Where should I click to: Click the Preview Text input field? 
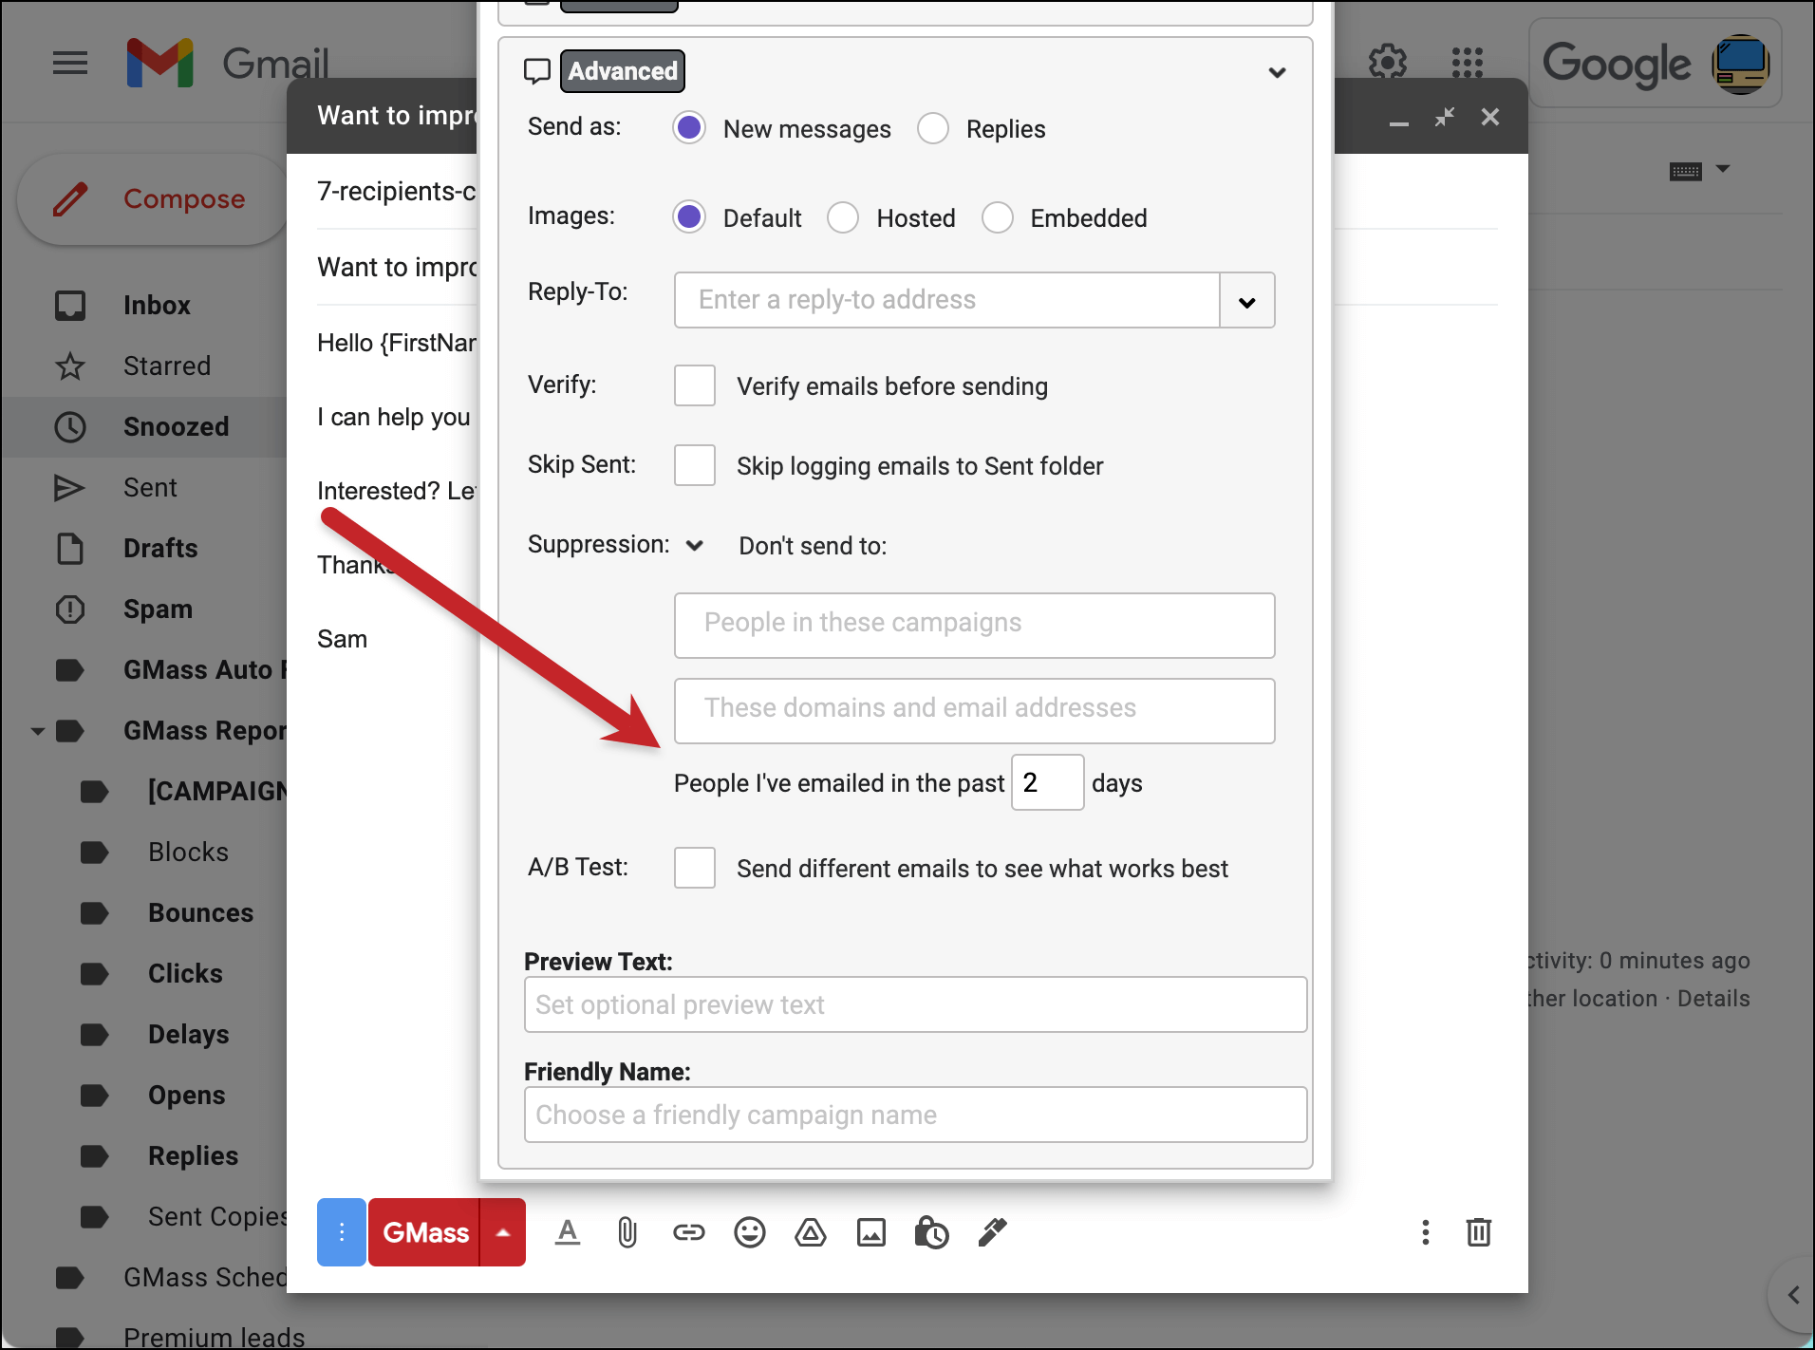[x=915, y=1004]
